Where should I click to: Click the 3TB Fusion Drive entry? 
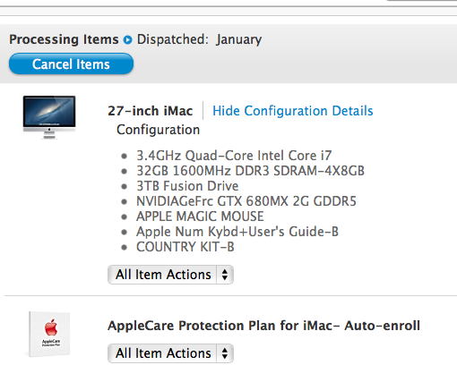pyautogui.click(x=187, y=186)
